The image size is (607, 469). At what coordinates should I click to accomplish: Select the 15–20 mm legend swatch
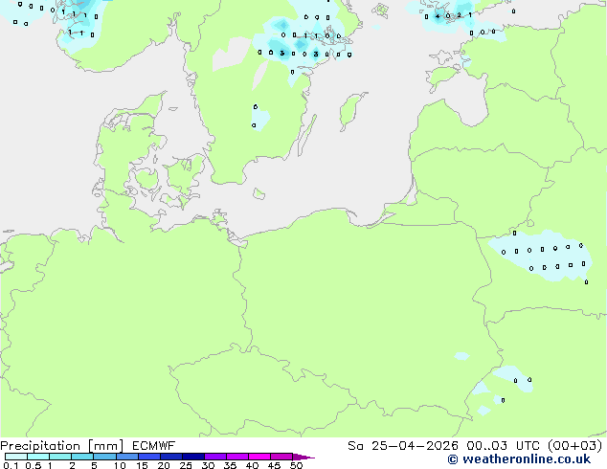pyautogui.click(x=148, y=457)
